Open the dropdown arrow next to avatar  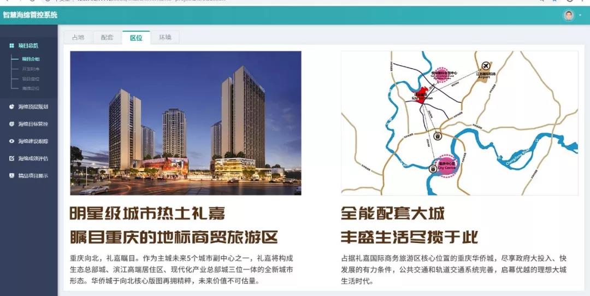[x=580, y=15]
